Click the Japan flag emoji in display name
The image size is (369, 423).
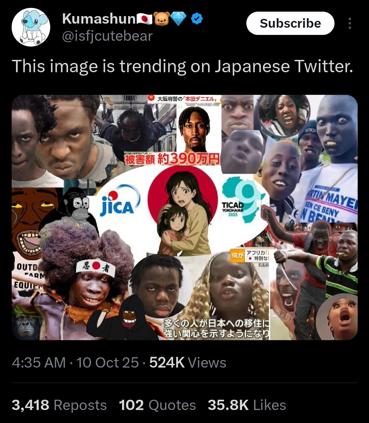point(145,20)
